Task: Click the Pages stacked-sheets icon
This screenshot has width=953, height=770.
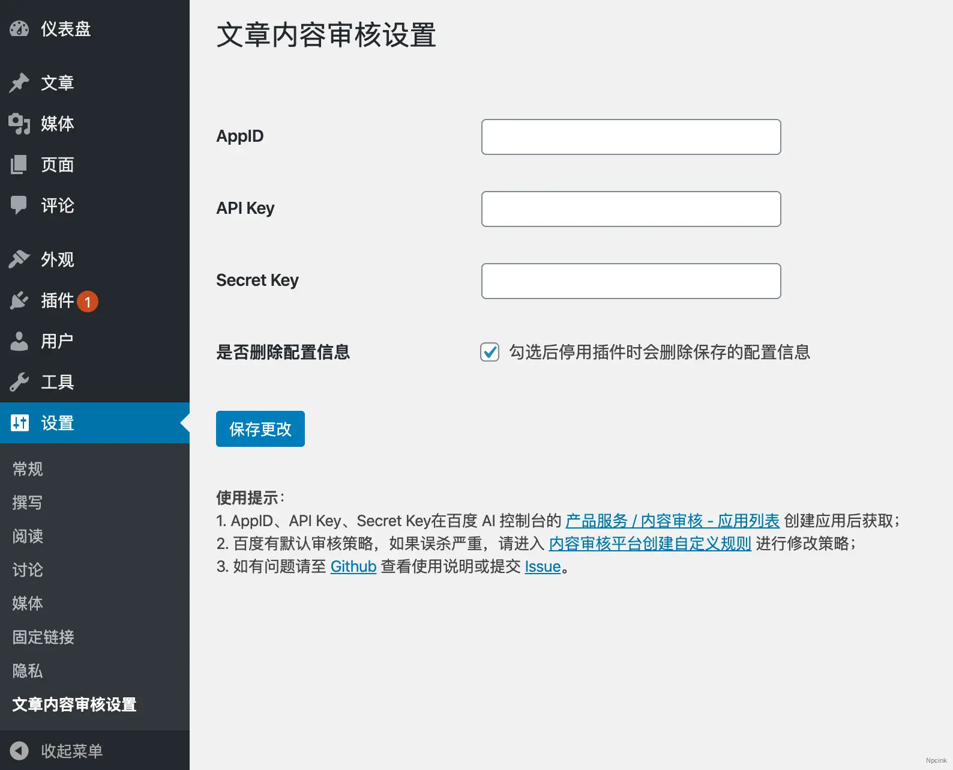Action: (19, 165)
